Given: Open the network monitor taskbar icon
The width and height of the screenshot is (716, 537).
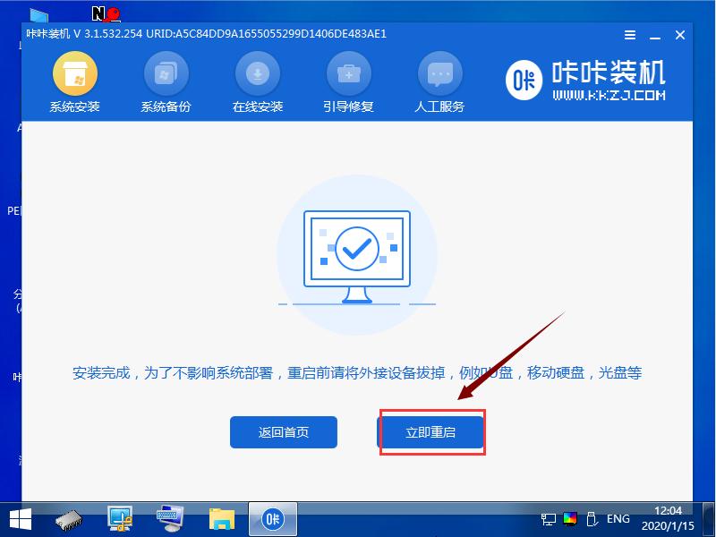Looking at the screenshot, I should click(x=120, y=519).
